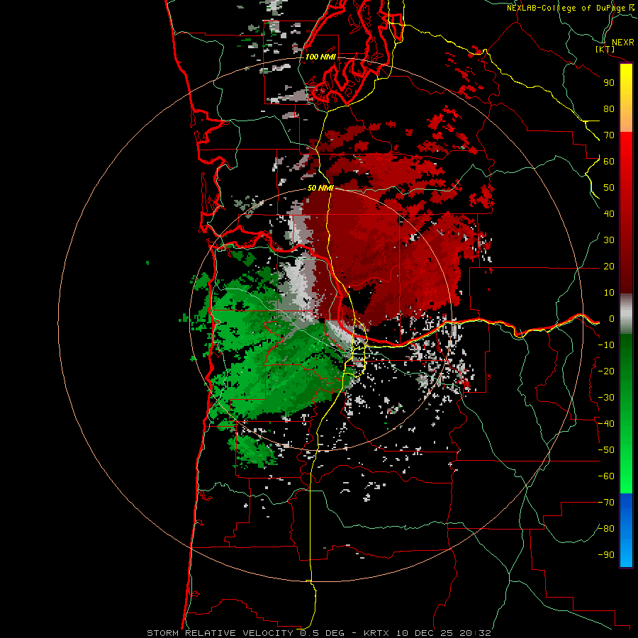Pick the "-30" value on the velocity scale
The image size is (638, 638).
606,398
